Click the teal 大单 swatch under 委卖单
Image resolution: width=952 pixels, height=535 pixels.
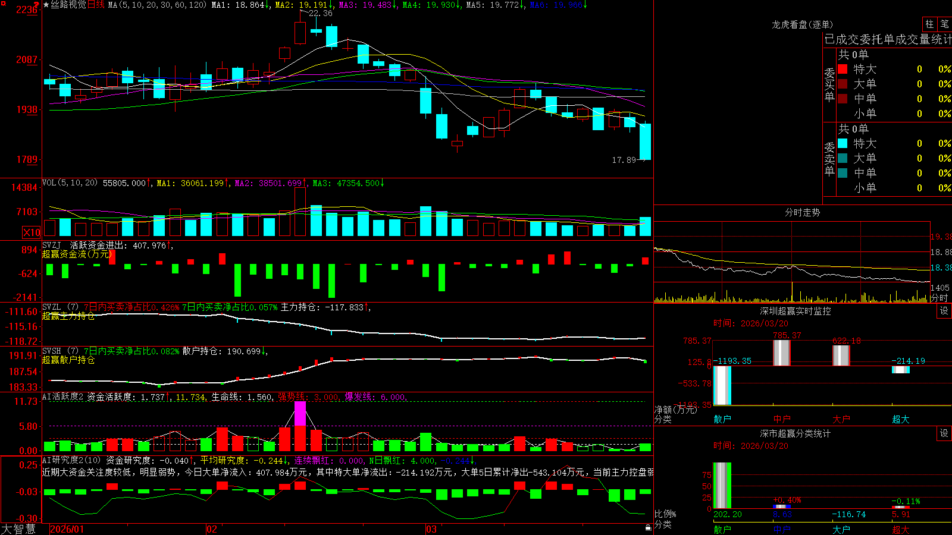pyautogui.click(x=843, y=158)
